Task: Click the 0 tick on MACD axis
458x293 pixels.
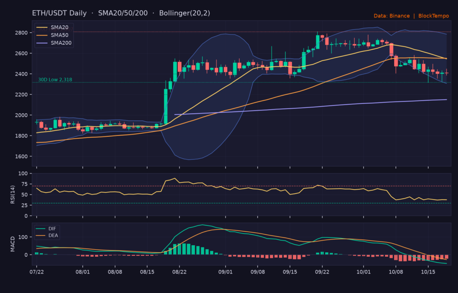Action: [26, 255]
